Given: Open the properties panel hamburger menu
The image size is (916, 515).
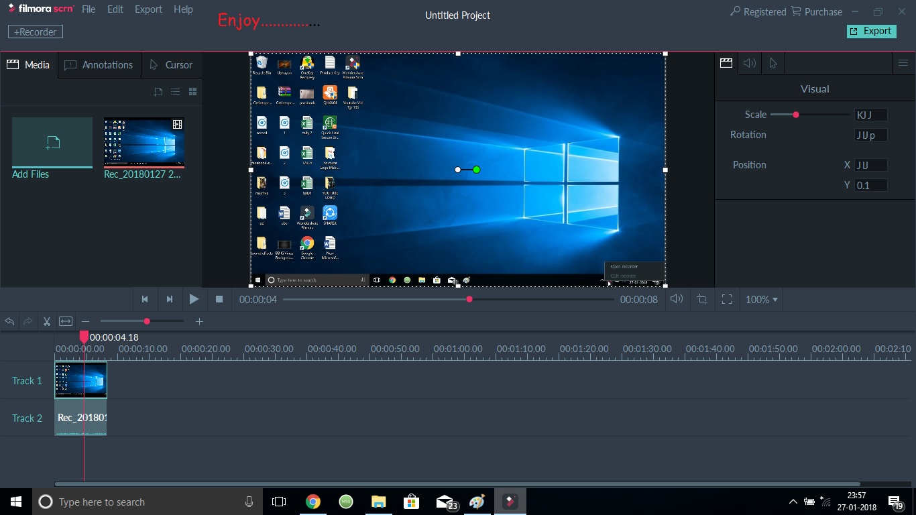Looking at the screenshot, I should coord(903,63).
